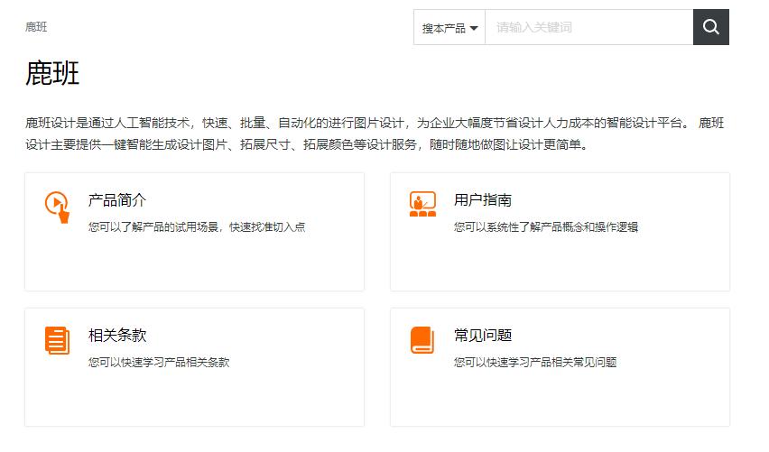Open the 相关条款 card title

[x=117, y=336]
